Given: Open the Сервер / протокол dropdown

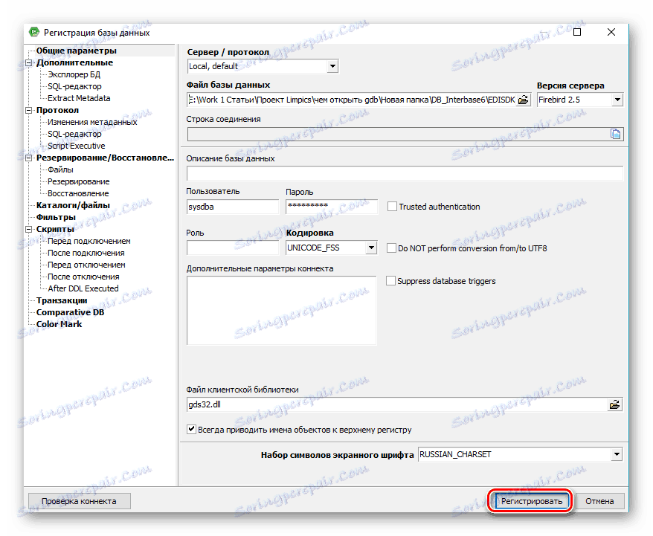Looking at the screenshot, I should tap(332, 66).
